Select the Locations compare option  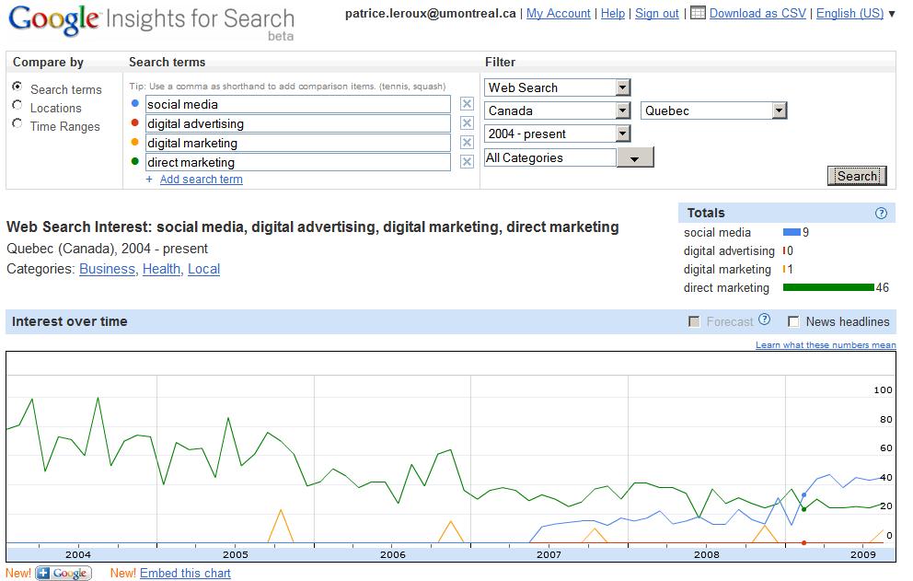[x=17, y=105]
